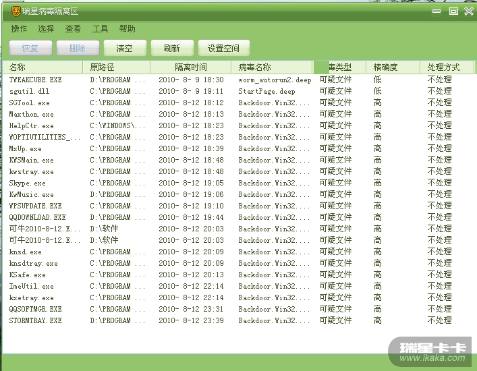The image size is (477, 371).
Task: Open the 操作 menu
Action: 19,29
